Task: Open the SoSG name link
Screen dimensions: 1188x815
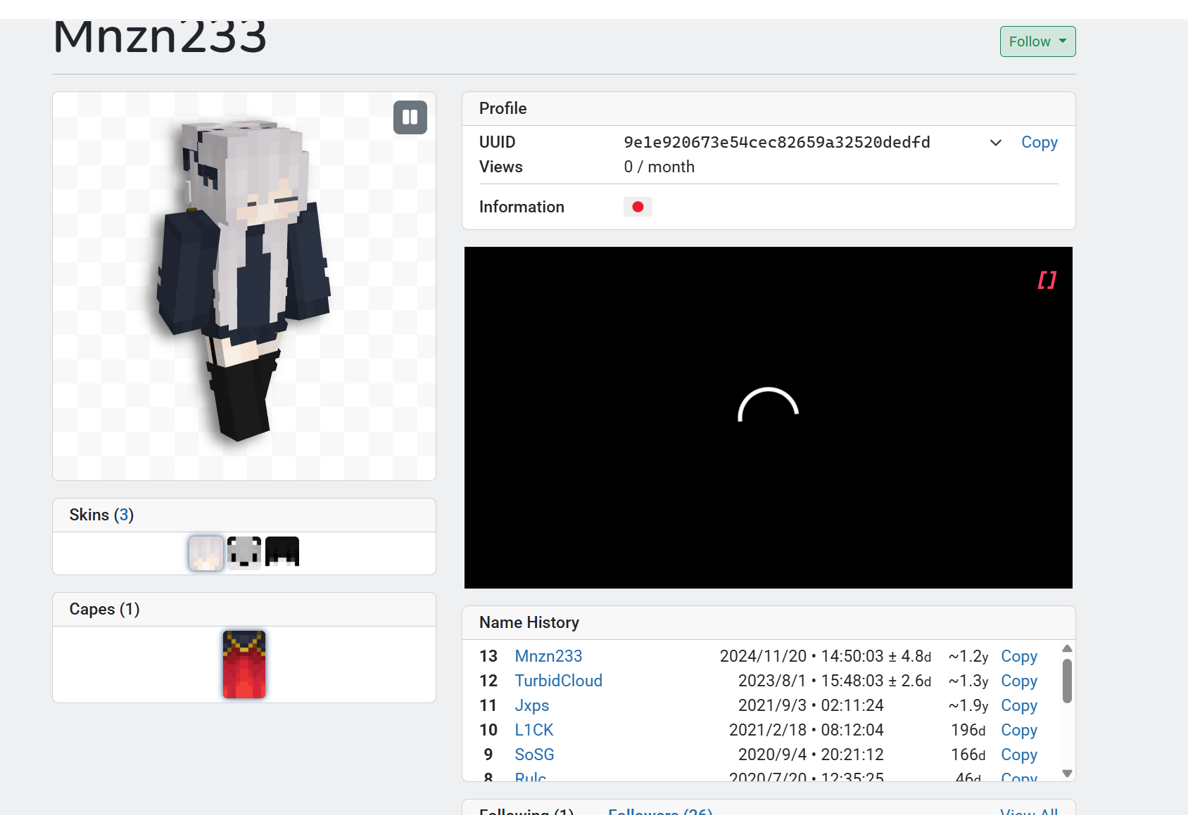Action: tap(534, 755)
